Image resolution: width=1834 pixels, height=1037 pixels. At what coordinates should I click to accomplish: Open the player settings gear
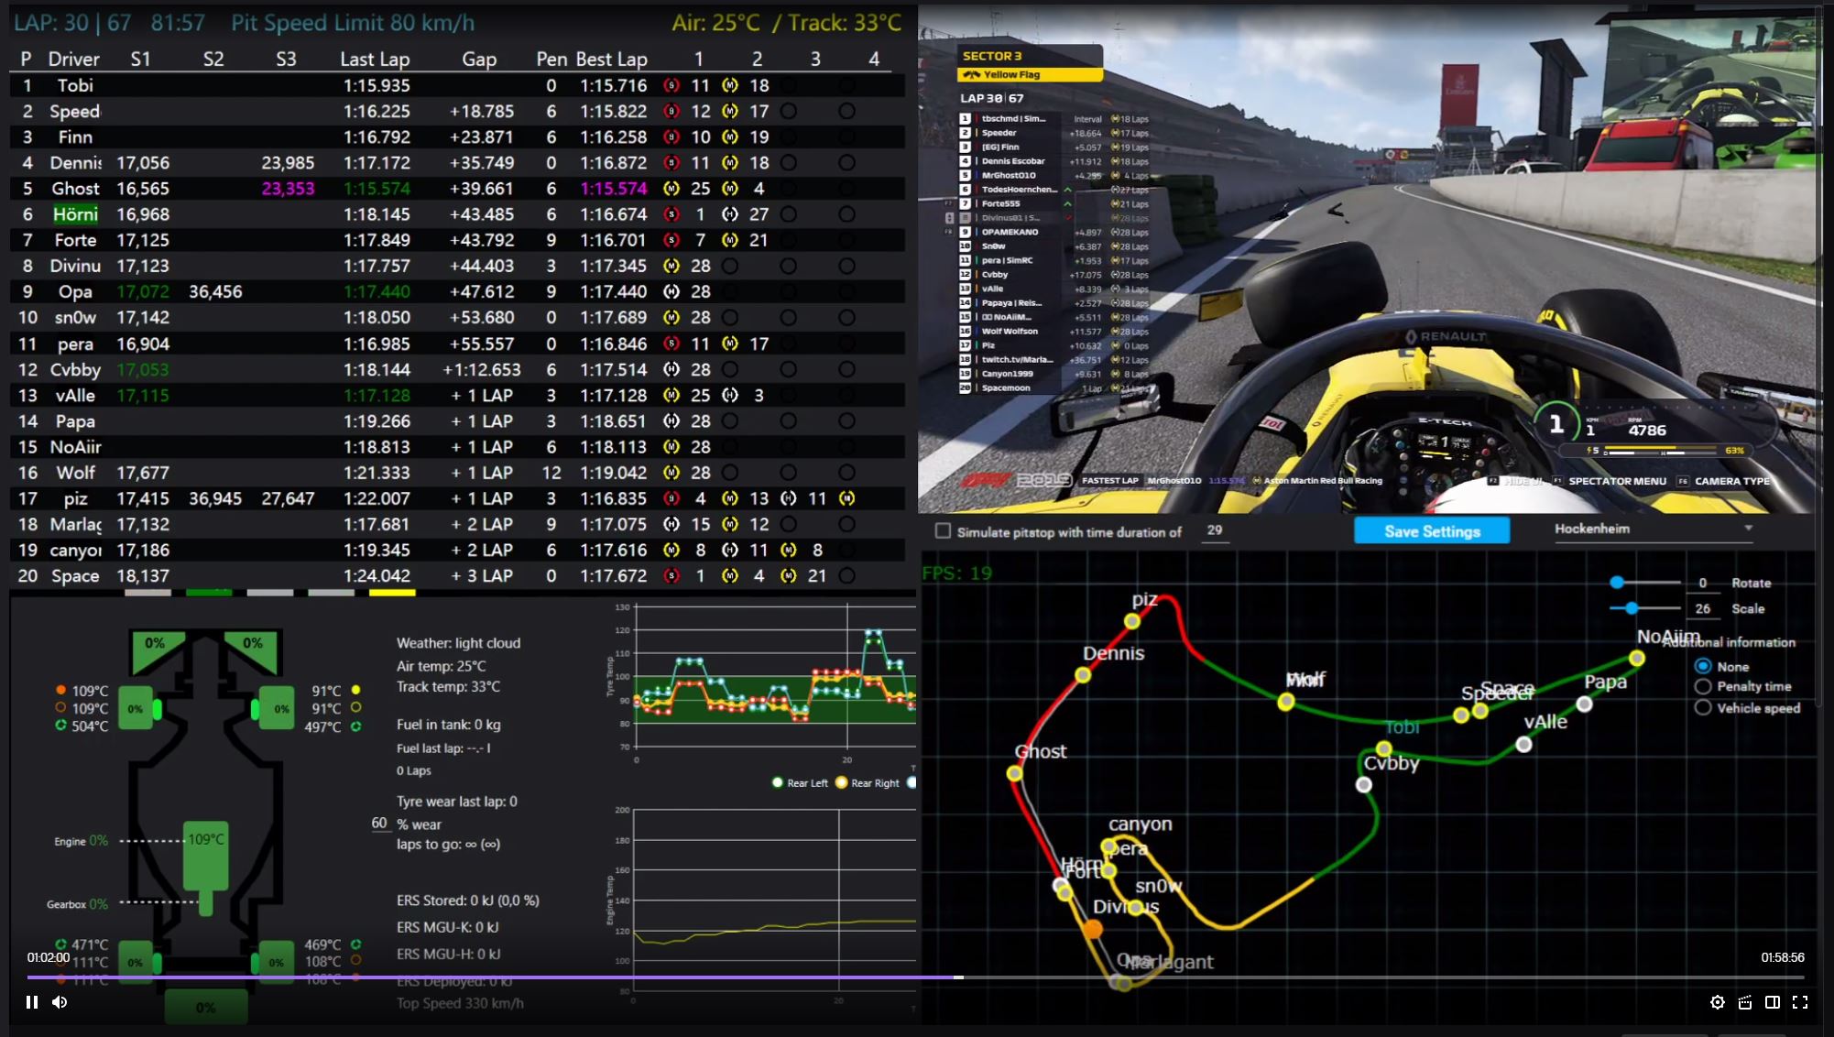(1718, 1002)
